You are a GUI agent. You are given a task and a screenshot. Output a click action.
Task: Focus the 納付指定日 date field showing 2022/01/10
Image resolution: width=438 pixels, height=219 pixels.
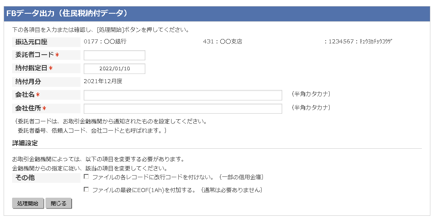click(114, 69)
